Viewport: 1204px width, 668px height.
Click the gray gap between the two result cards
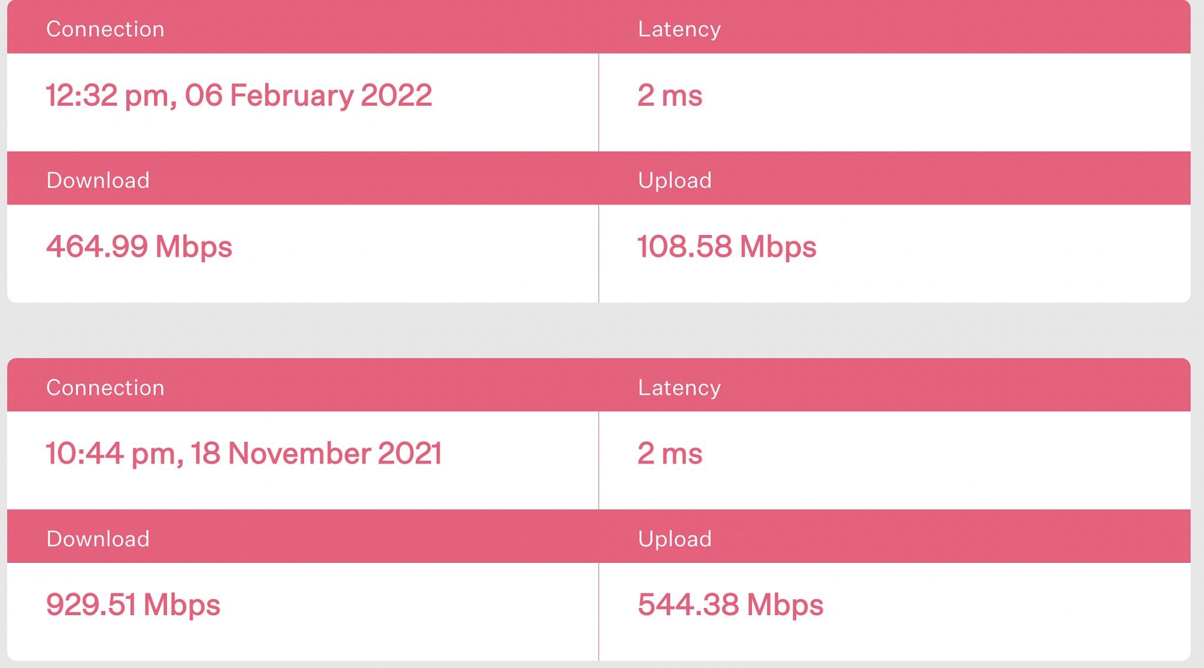pos(598,330)
